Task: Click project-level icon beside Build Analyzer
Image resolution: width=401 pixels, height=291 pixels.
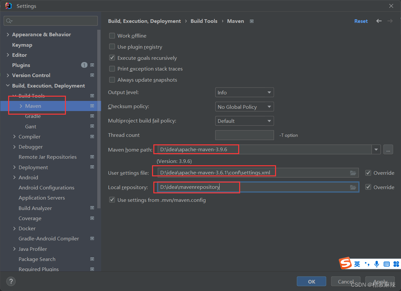Action: [x=92, y=208]
